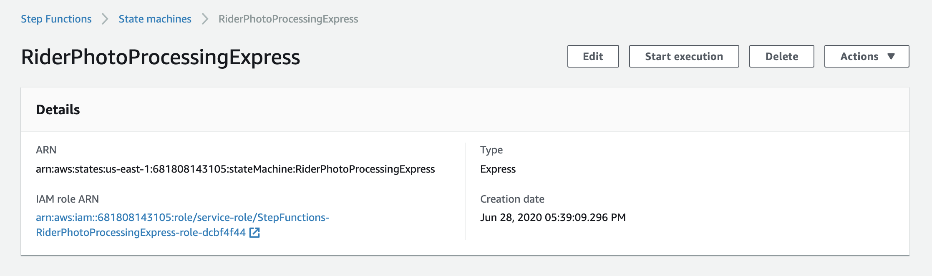Click the creation date timestamp value
The image size is (932, 276).
[x=553, y=217]
